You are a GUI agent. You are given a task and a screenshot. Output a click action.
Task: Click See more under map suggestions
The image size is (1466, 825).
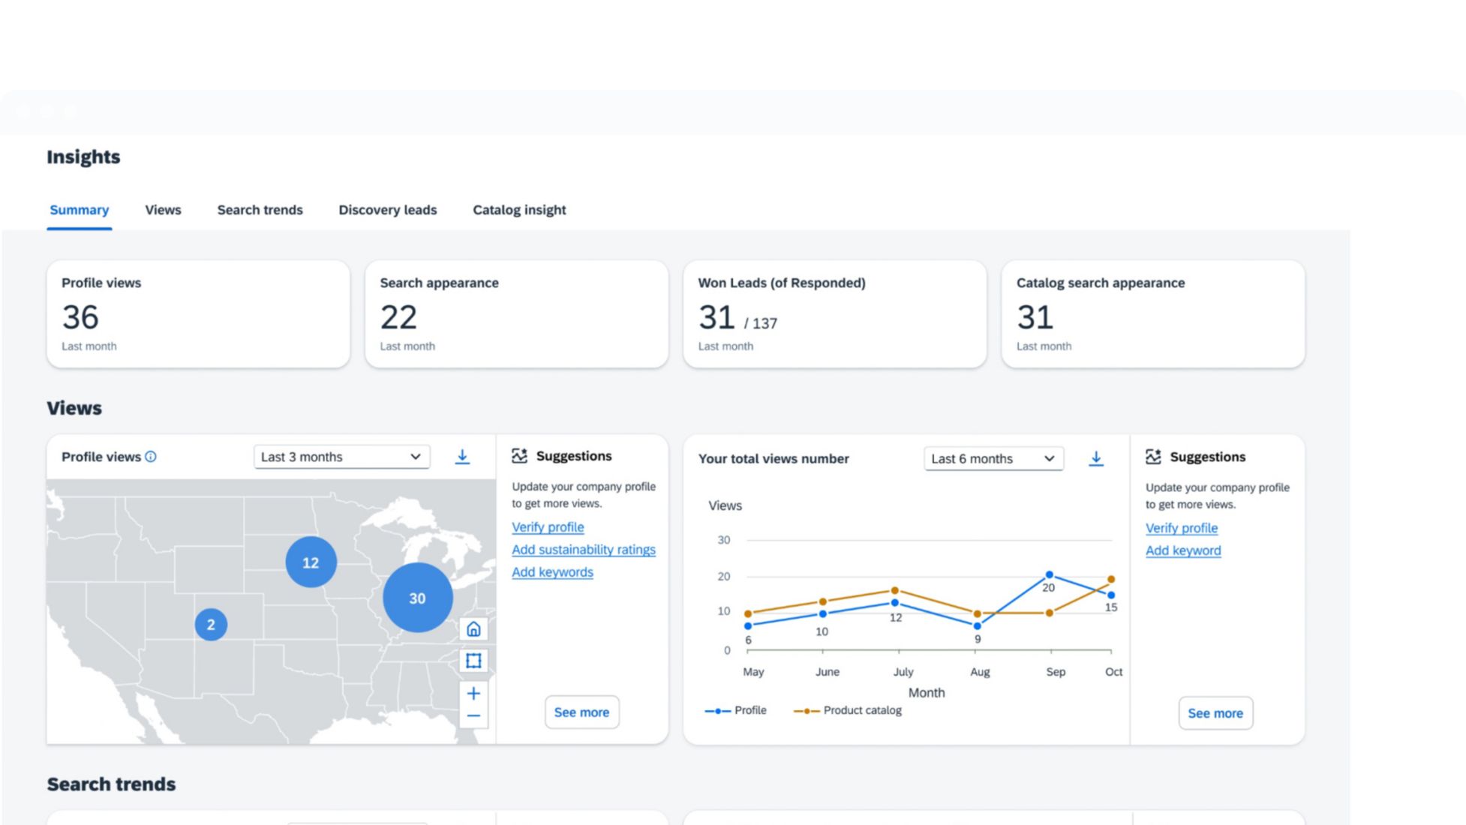[581, 712]
